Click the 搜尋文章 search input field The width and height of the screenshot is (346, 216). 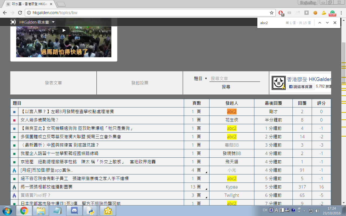(235, 79)
